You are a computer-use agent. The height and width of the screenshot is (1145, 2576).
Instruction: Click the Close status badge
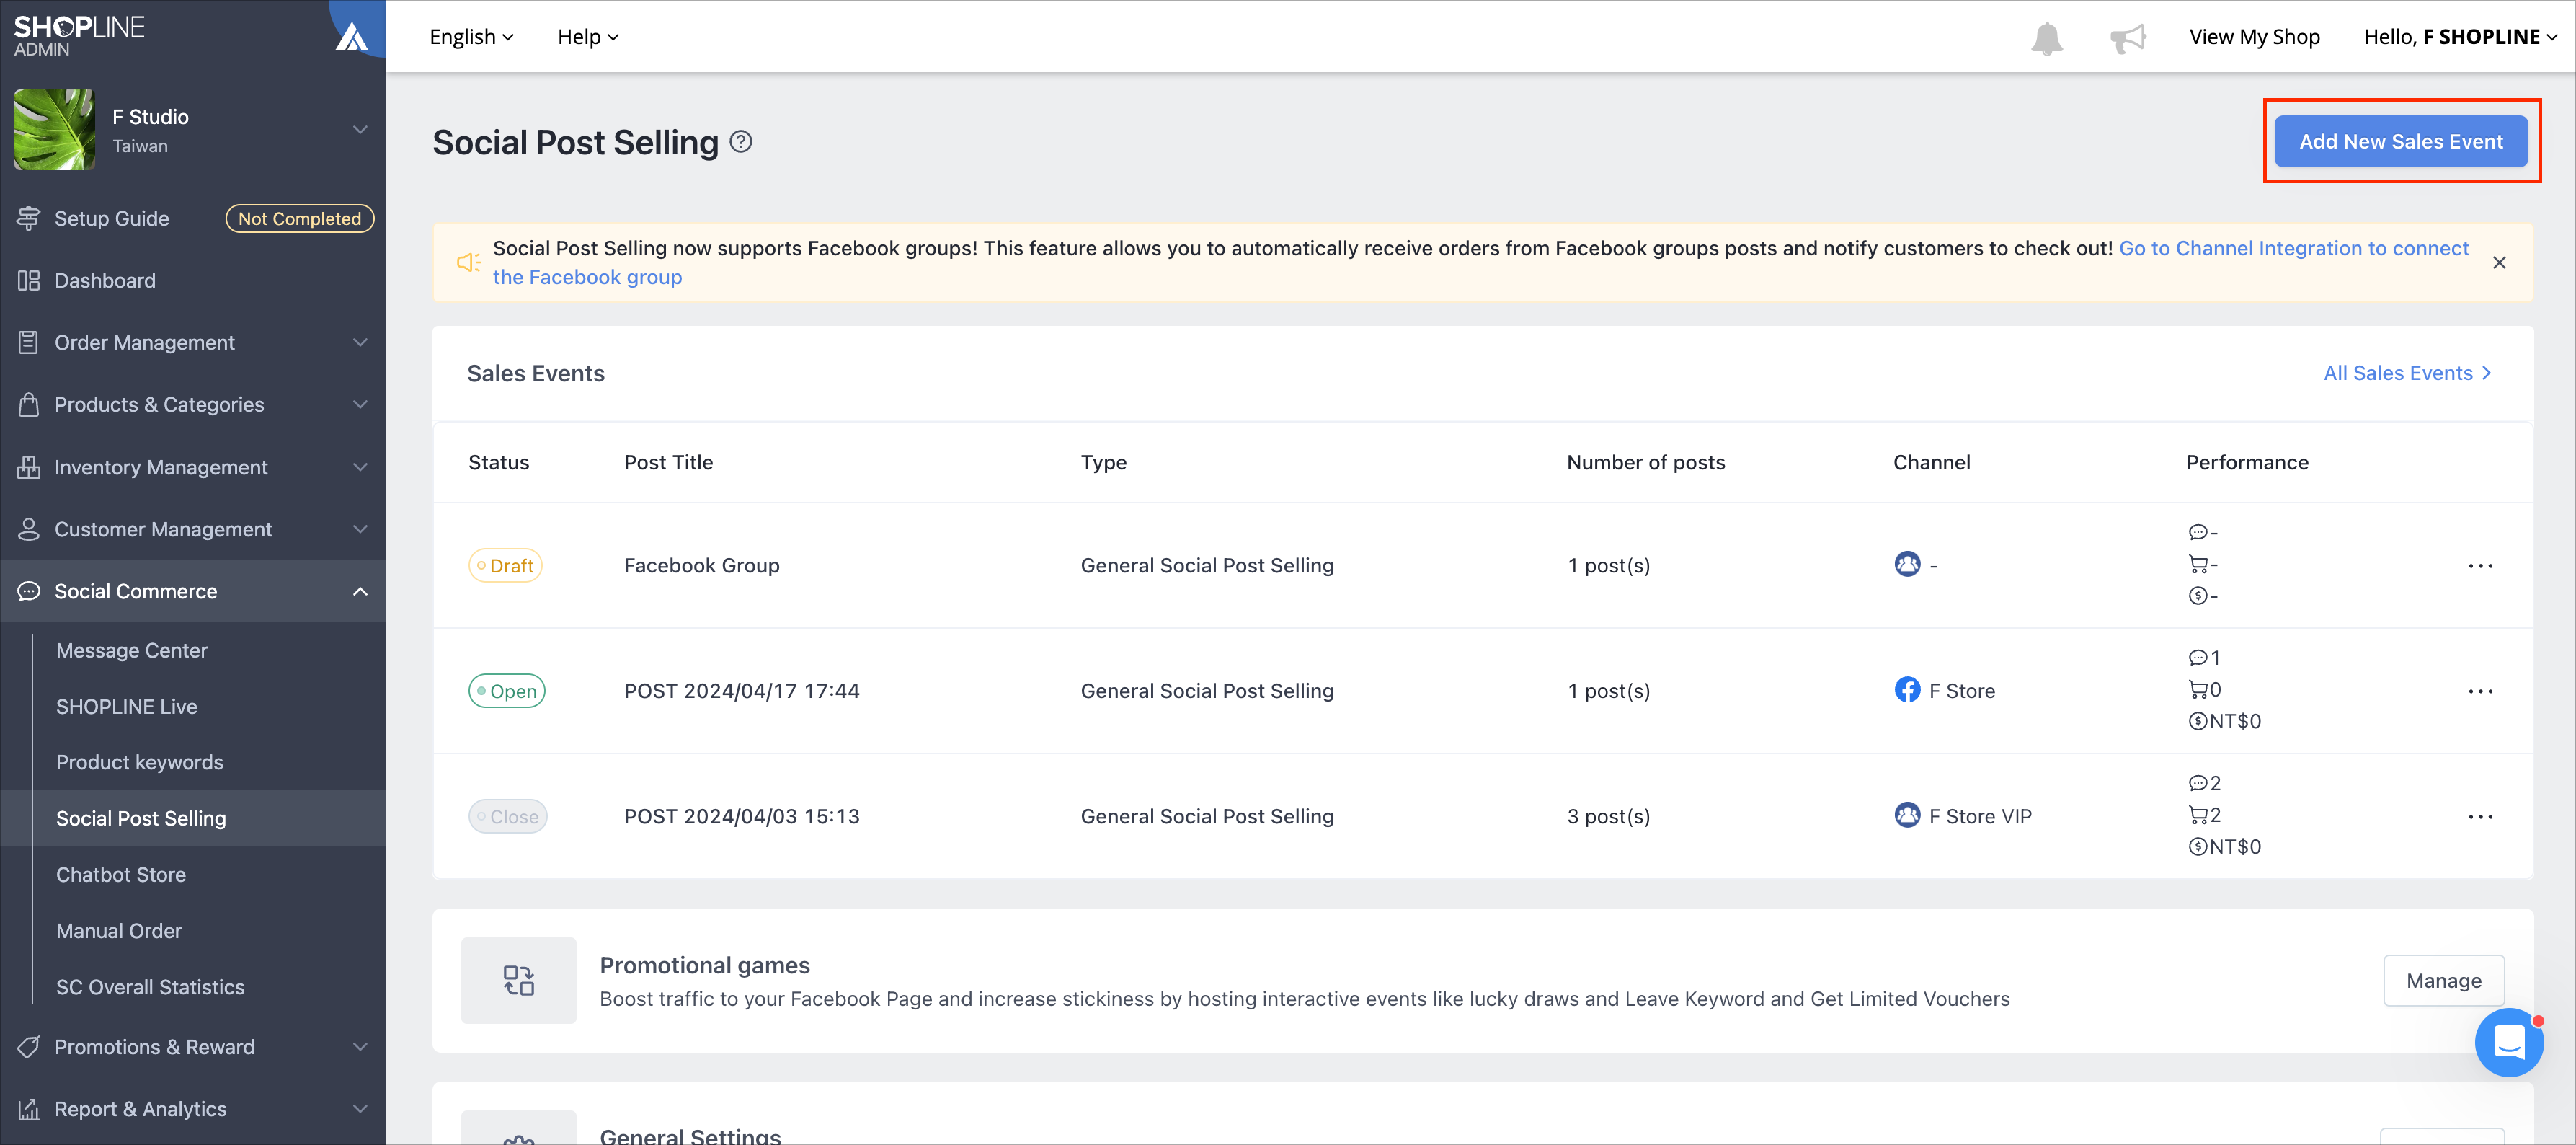point(507,817)
